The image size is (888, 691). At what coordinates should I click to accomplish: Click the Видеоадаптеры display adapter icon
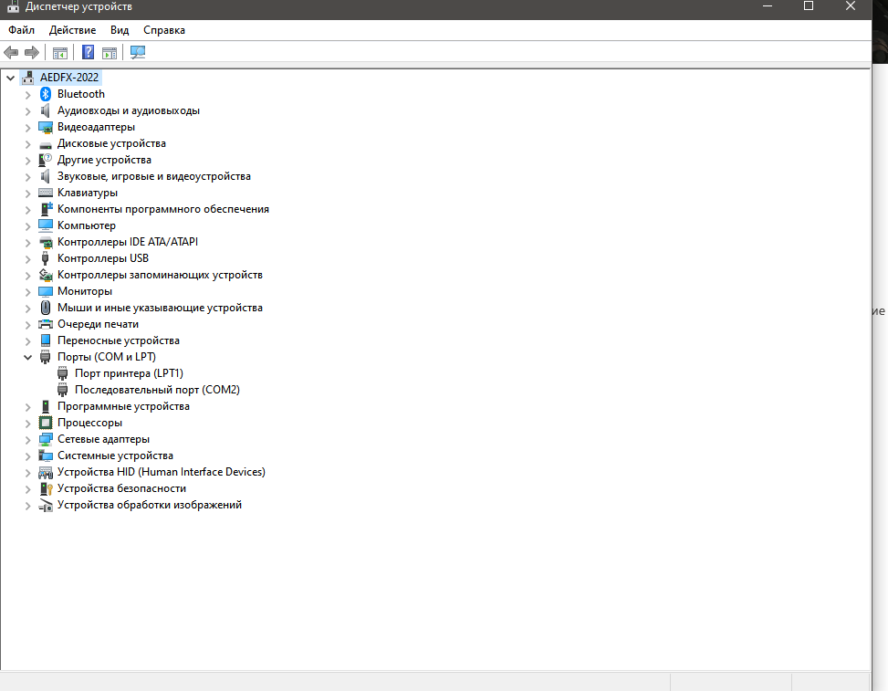[x=46, y=127]
